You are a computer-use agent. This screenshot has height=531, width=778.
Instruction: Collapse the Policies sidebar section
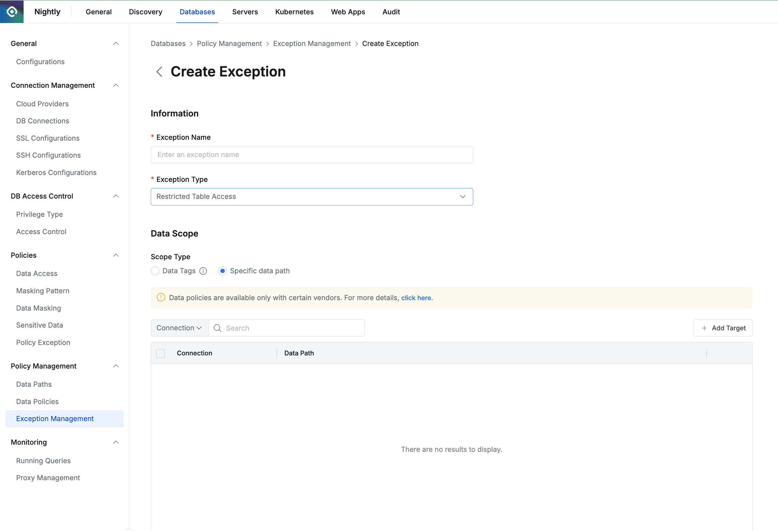pos(116,255)
